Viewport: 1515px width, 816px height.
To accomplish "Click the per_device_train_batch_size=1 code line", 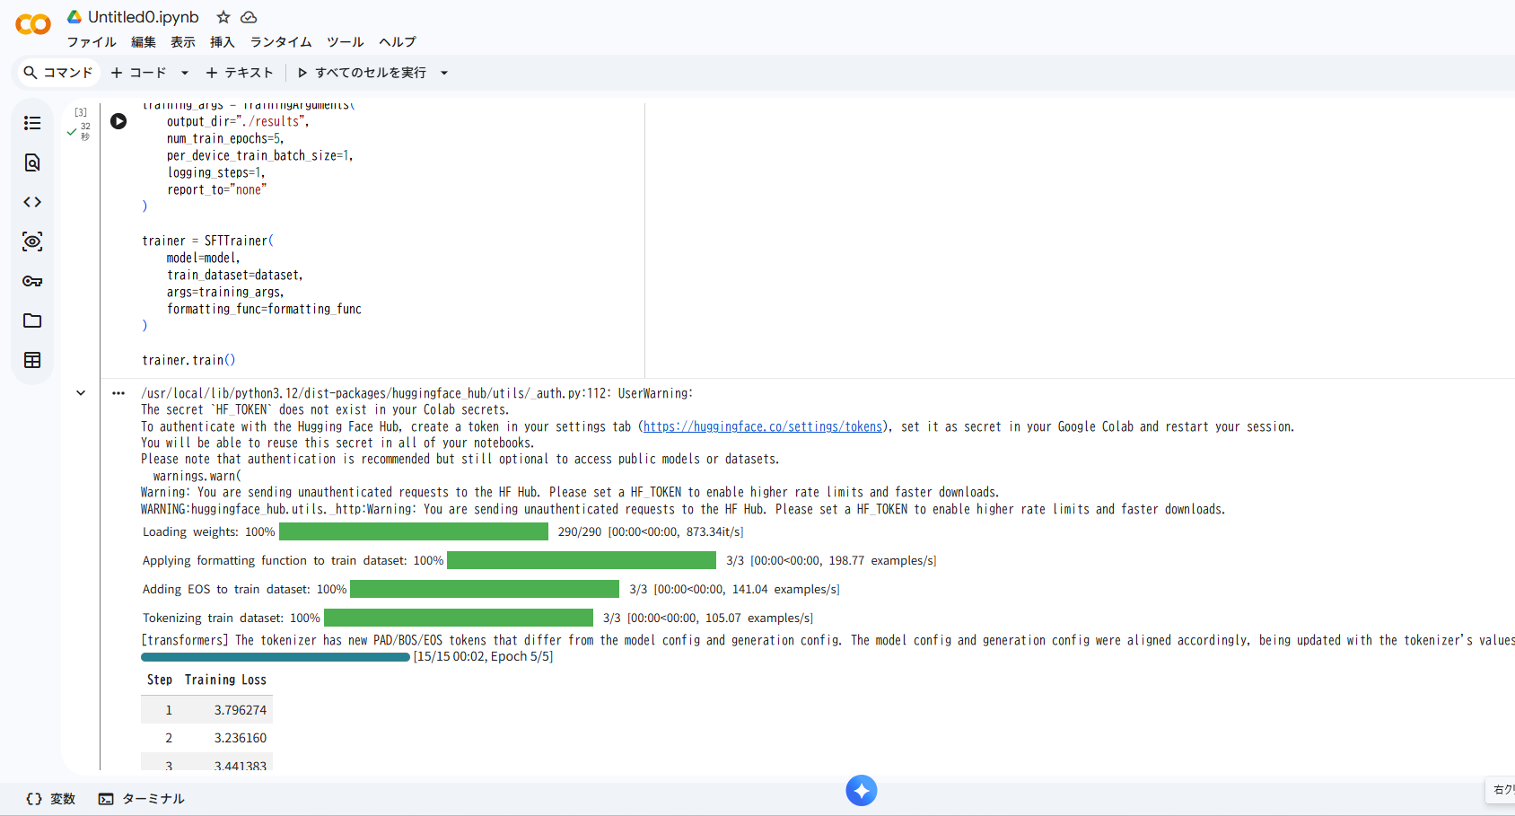I will coord(259,155).
